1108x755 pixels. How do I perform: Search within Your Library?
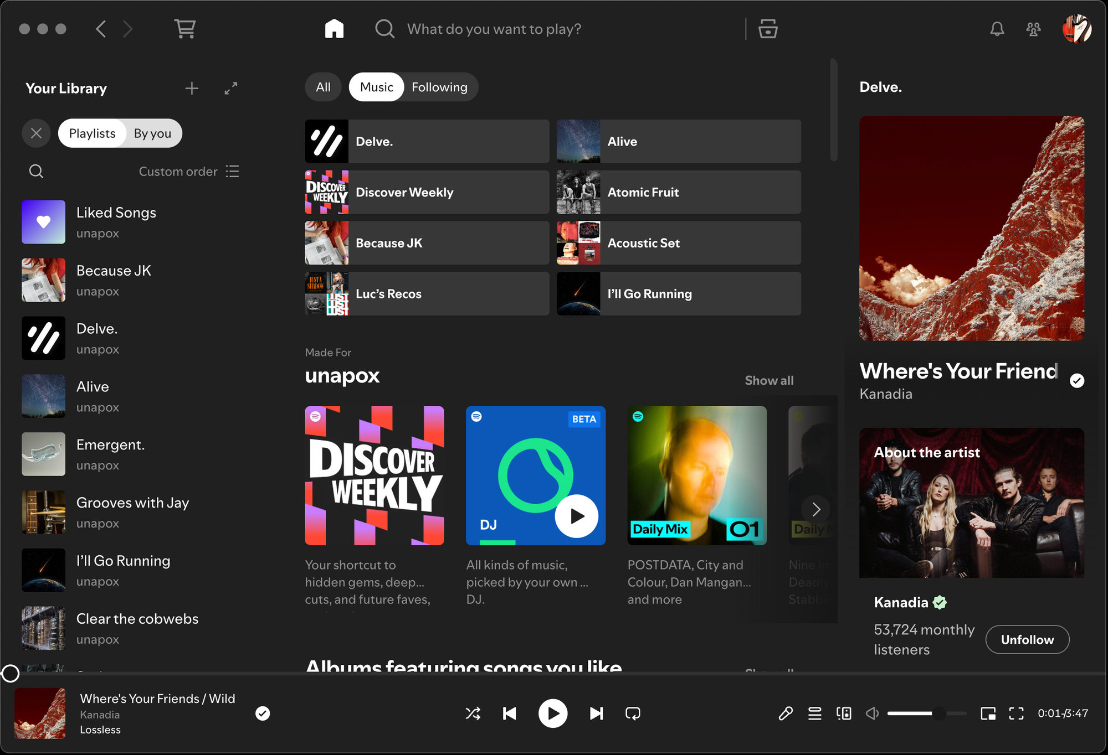click(x=36, y=172)
